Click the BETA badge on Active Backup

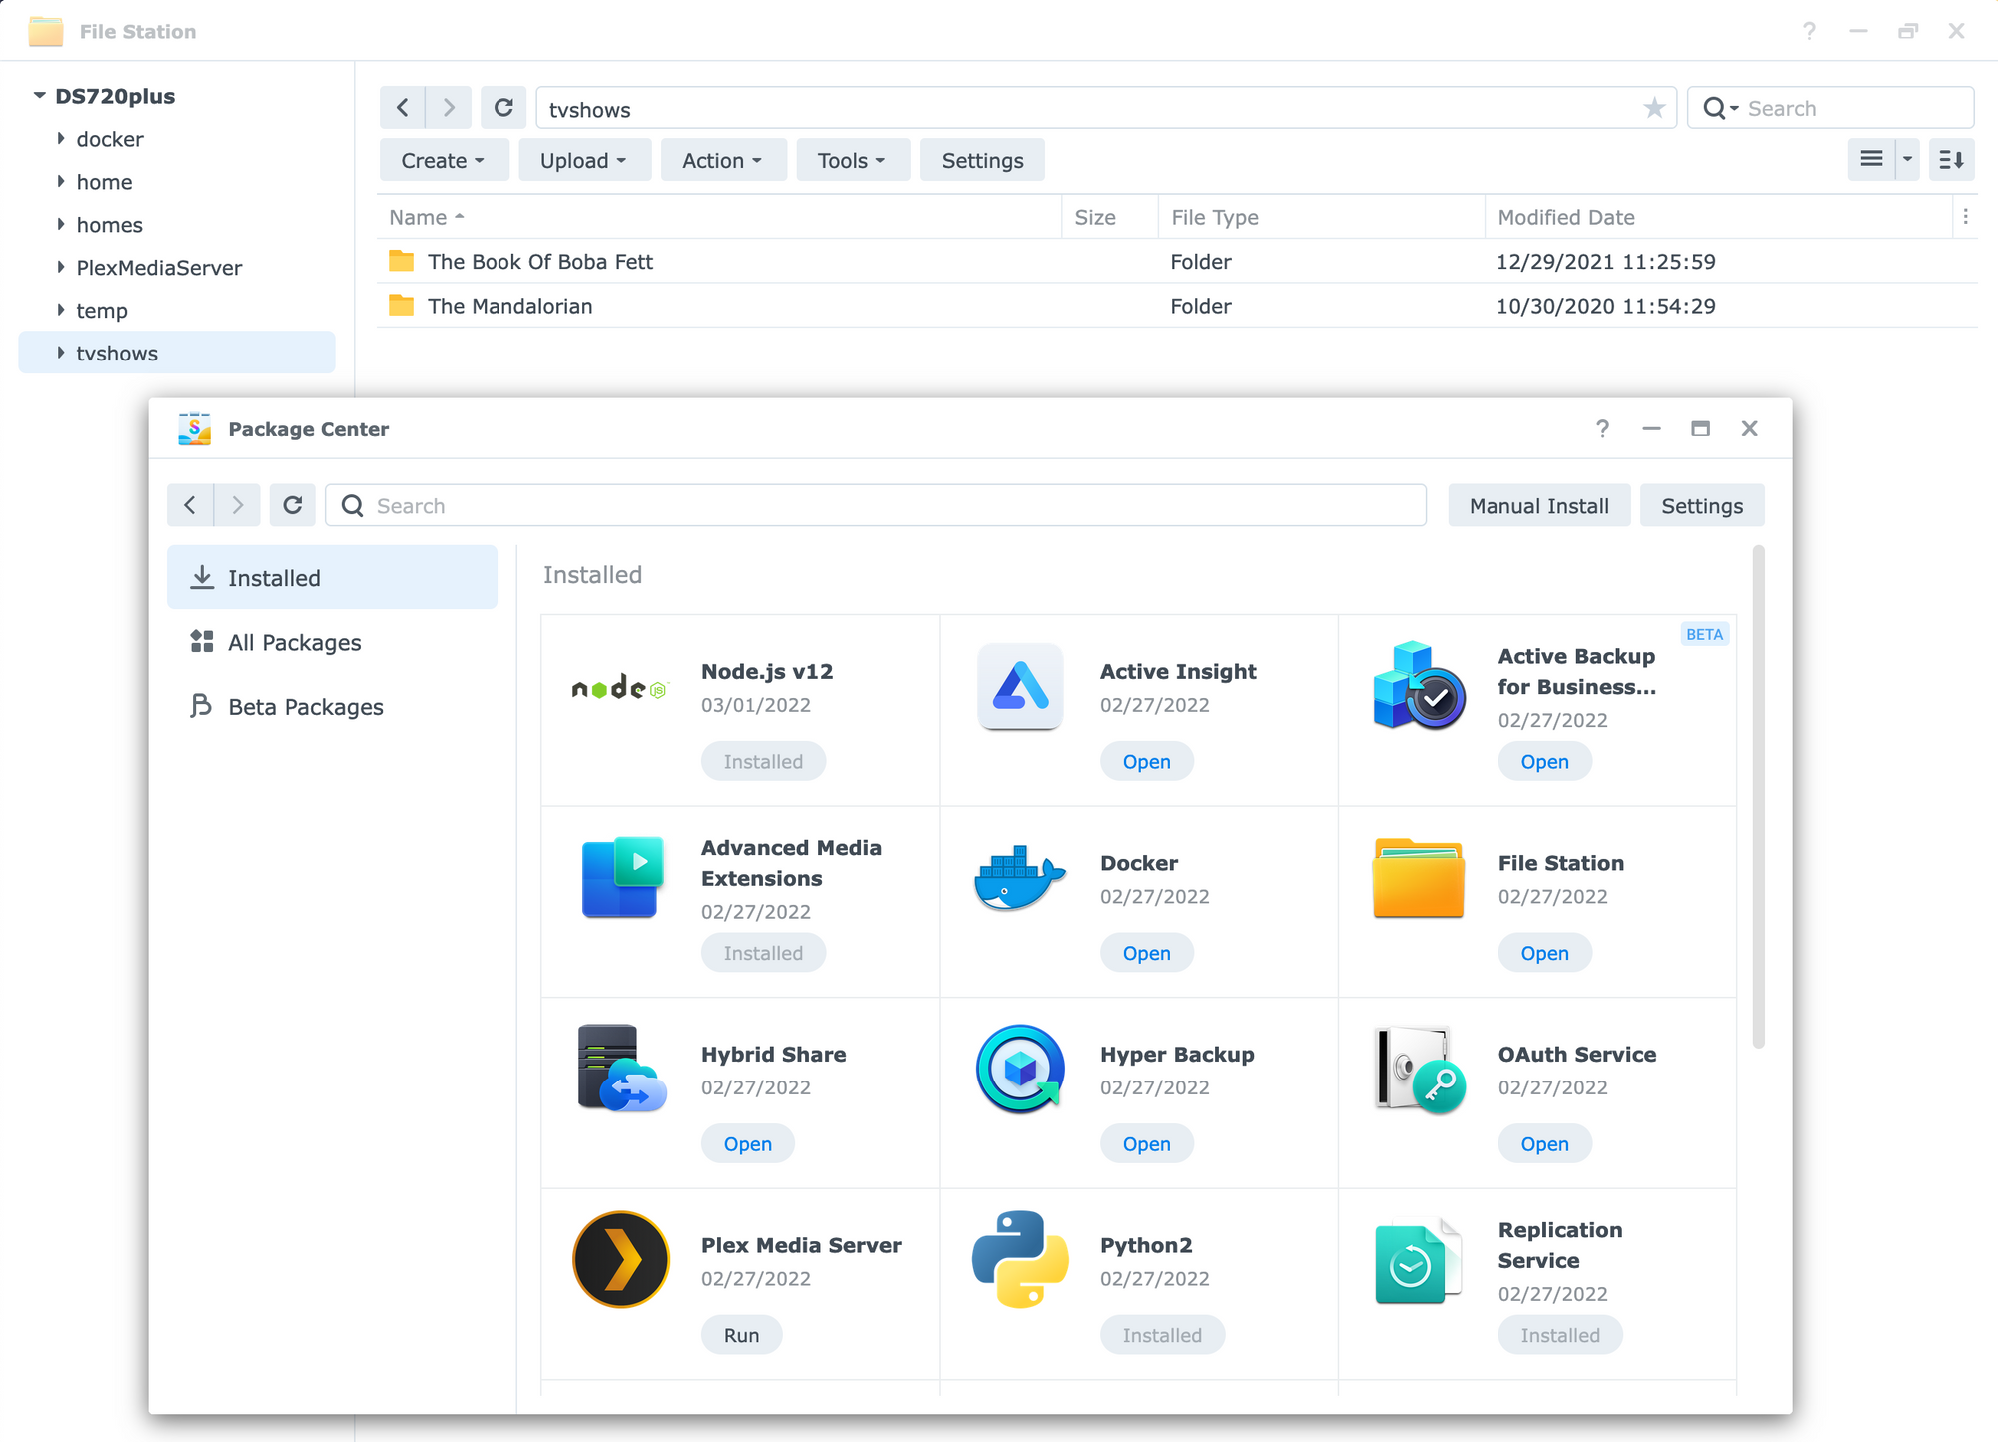coord(1704,634)
